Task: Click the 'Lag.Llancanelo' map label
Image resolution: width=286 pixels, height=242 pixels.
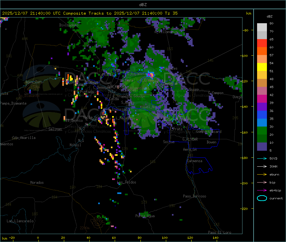Action: point(20,221)
